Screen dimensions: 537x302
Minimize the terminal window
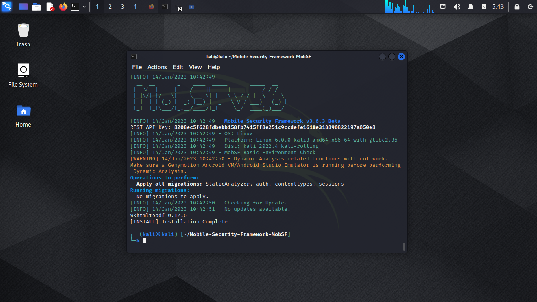[383, 57]
